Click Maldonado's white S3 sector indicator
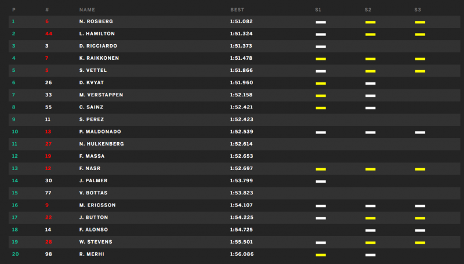464x264 pixels. (x=420, y=132)
